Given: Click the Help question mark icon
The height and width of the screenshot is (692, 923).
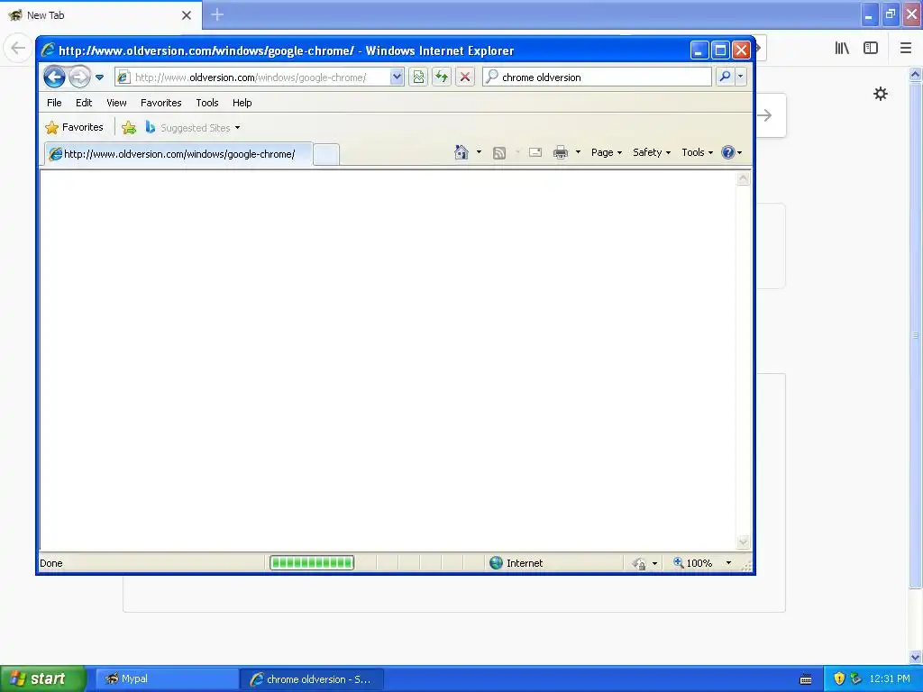Looking at the screenshot, I should pos(732,152).
